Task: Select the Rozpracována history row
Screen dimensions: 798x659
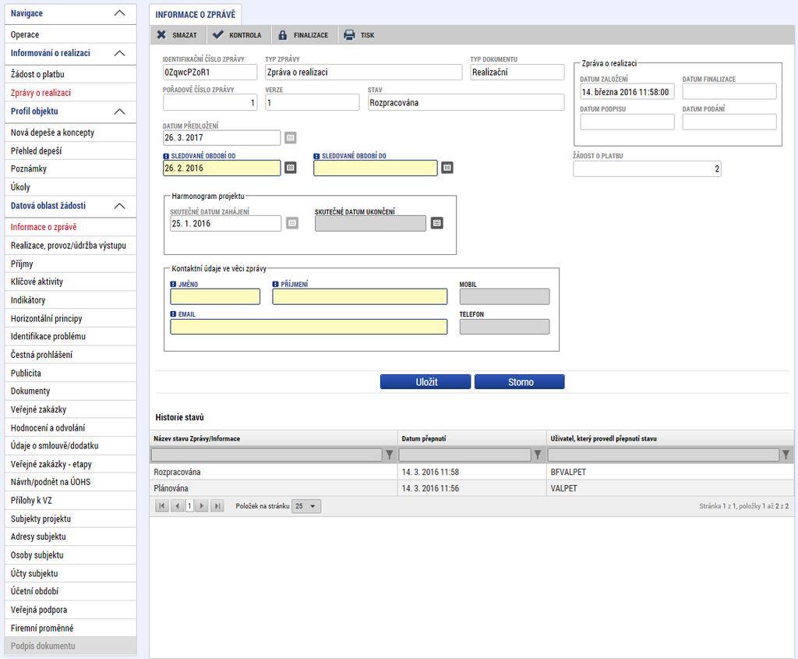Action: (471, 472)
